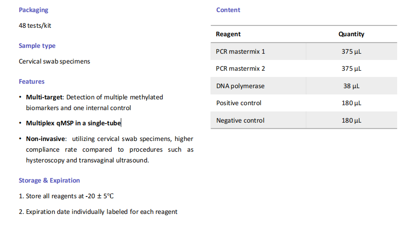Click the "DNA polymerase" table cell
Viewport: 403px width, 226px height.
pyautogui.click(x=240, y=86)
